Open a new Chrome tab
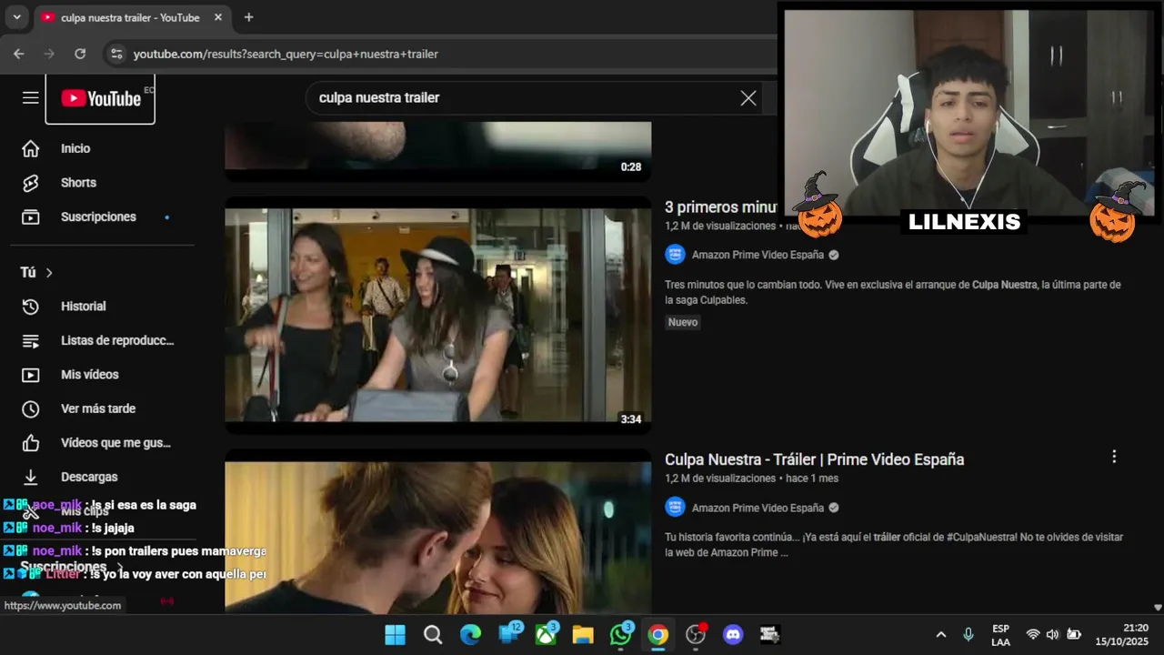Screen dimensions: 1164x655 click(x=249, y=17)
